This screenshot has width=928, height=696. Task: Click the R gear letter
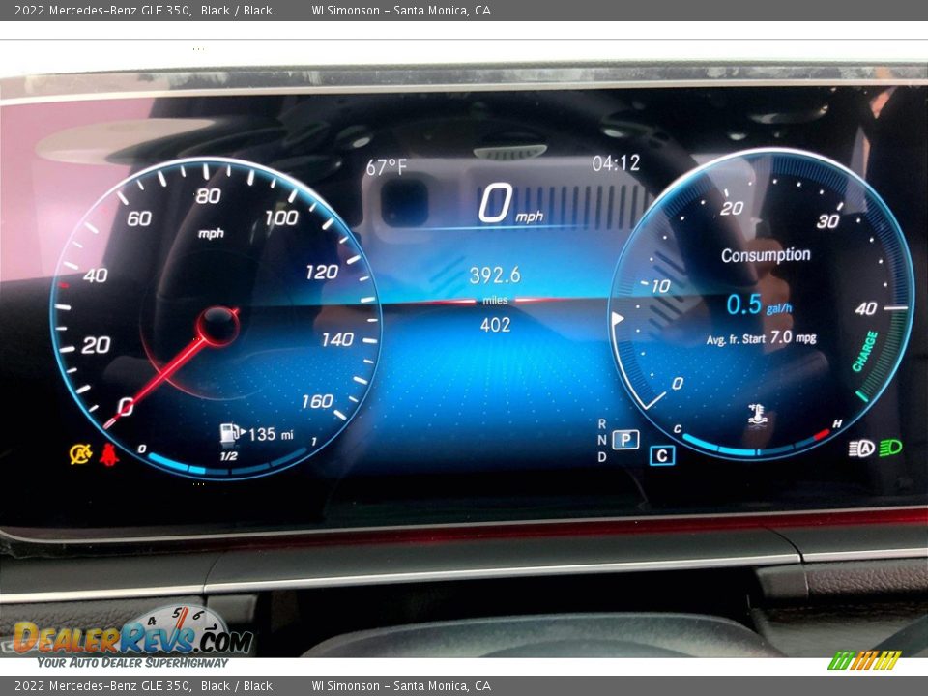coord(602,423)
